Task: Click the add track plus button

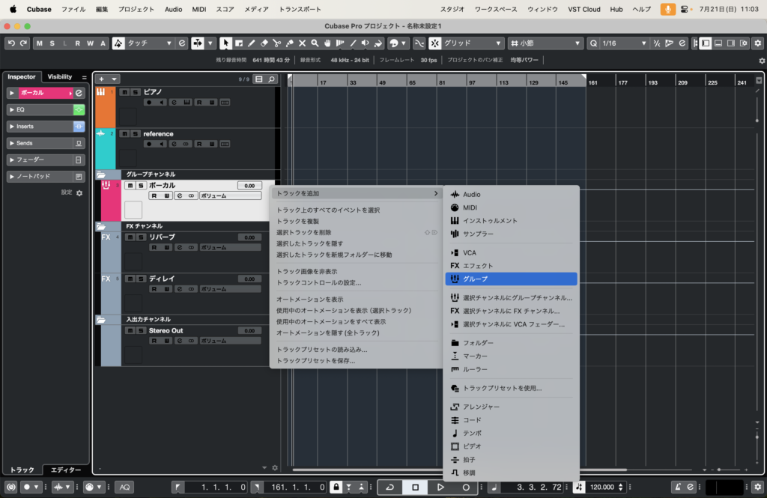Action: (102, 79)
